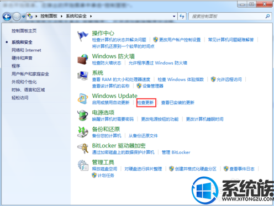Click the System computer monitor icon

pyautogui.click(x=82, y=76)
